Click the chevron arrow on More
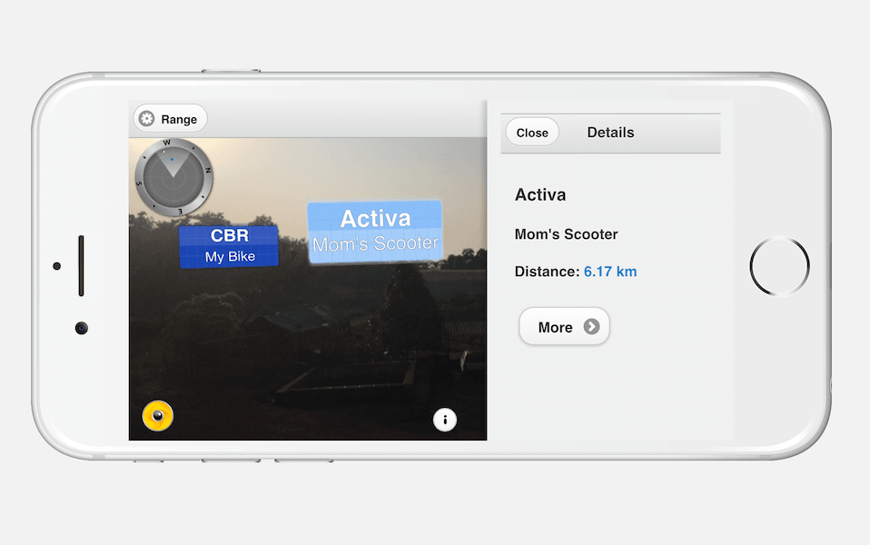 pyautogui.click(x=591, y=327)
